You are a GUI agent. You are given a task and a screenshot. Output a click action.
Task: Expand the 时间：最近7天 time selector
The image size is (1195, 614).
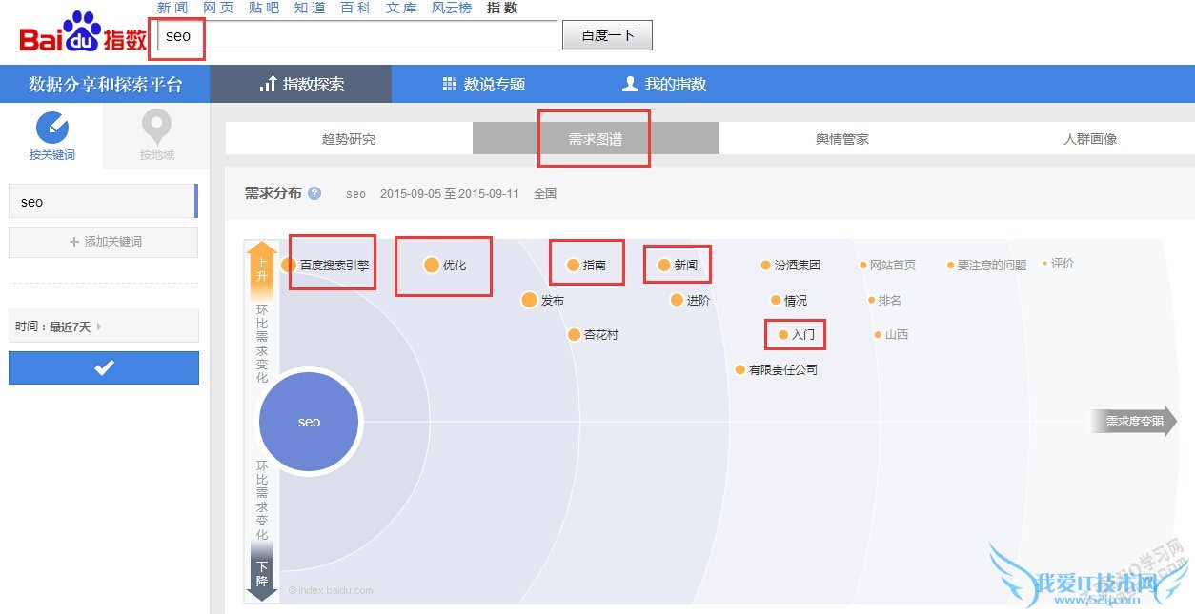[x=103, y=326]
